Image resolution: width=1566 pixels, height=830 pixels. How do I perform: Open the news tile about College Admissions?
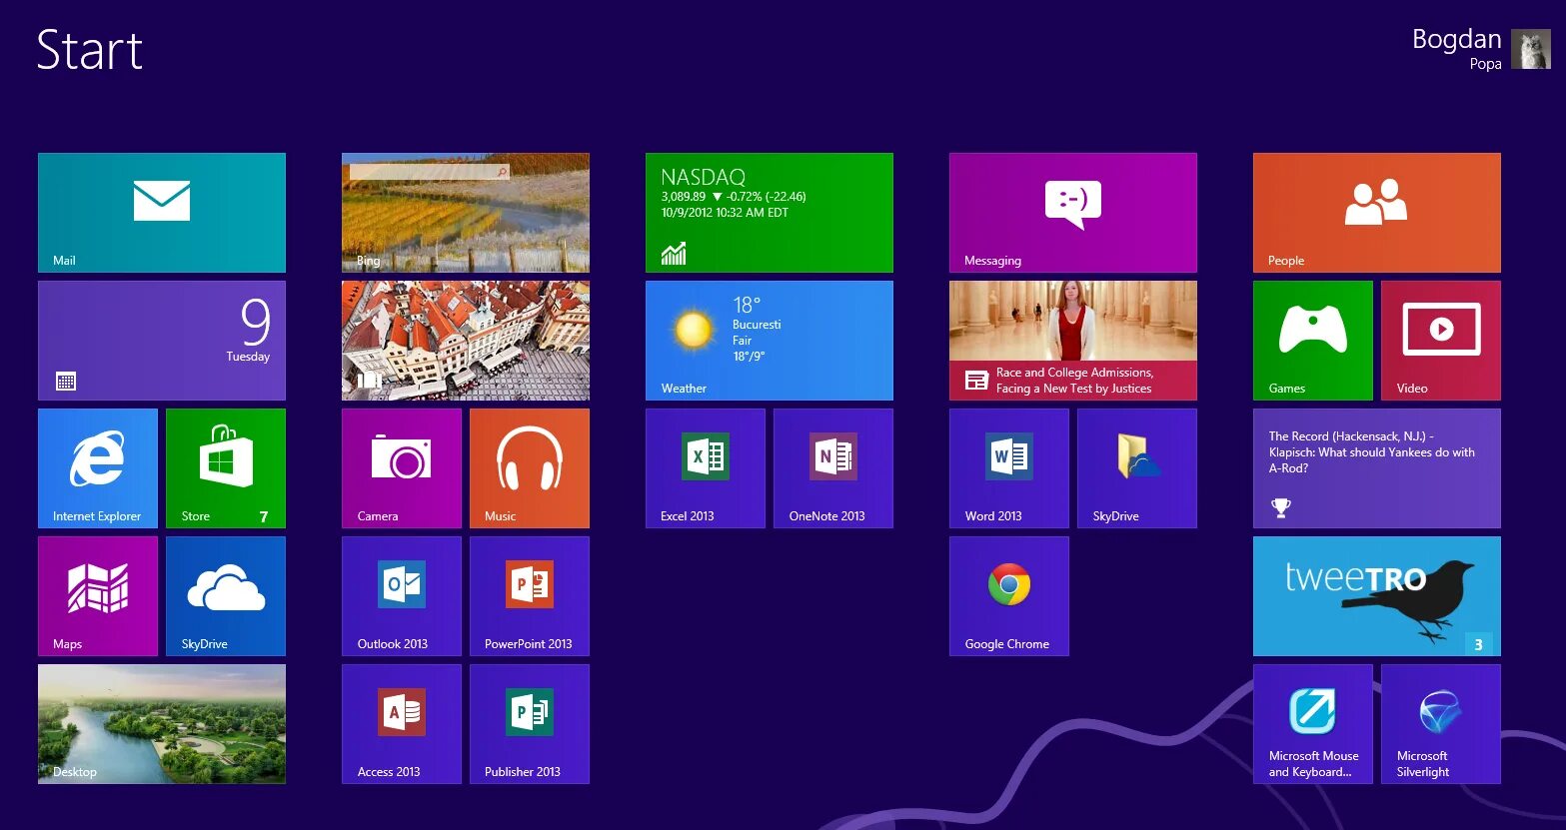[1073, 341]
